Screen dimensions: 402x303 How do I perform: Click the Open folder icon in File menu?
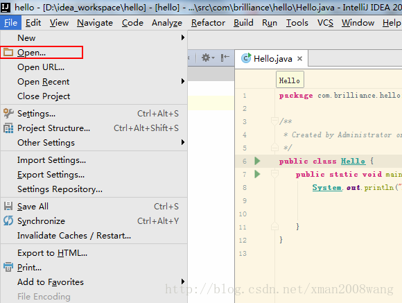8,52
